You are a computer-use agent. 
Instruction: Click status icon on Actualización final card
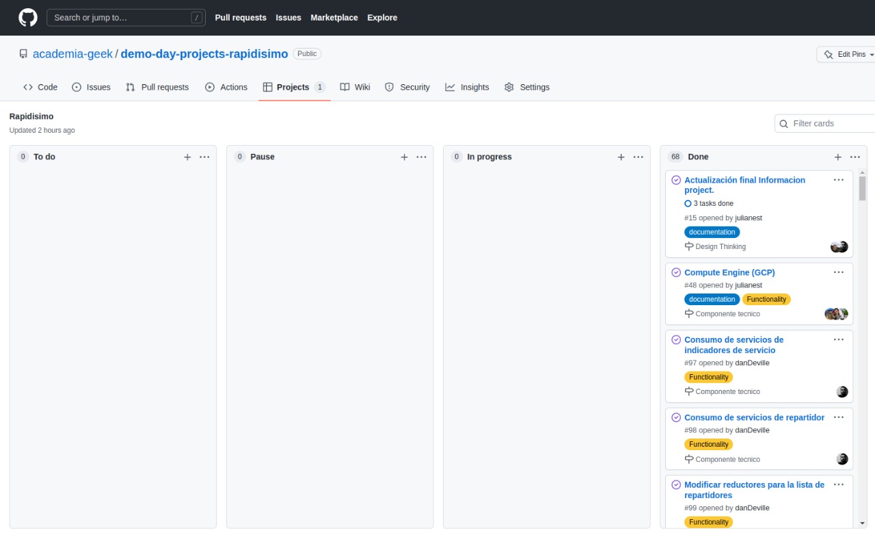676,180
